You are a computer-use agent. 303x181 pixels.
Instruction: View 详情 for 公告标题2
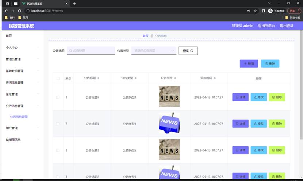tap(240, 176)
